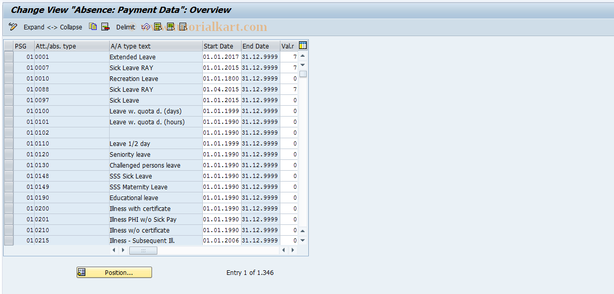Viewport: 614px width, 294px height.
Task: Click Start Date 01.01.1800 of Recreation Leave
Action: 221,78
